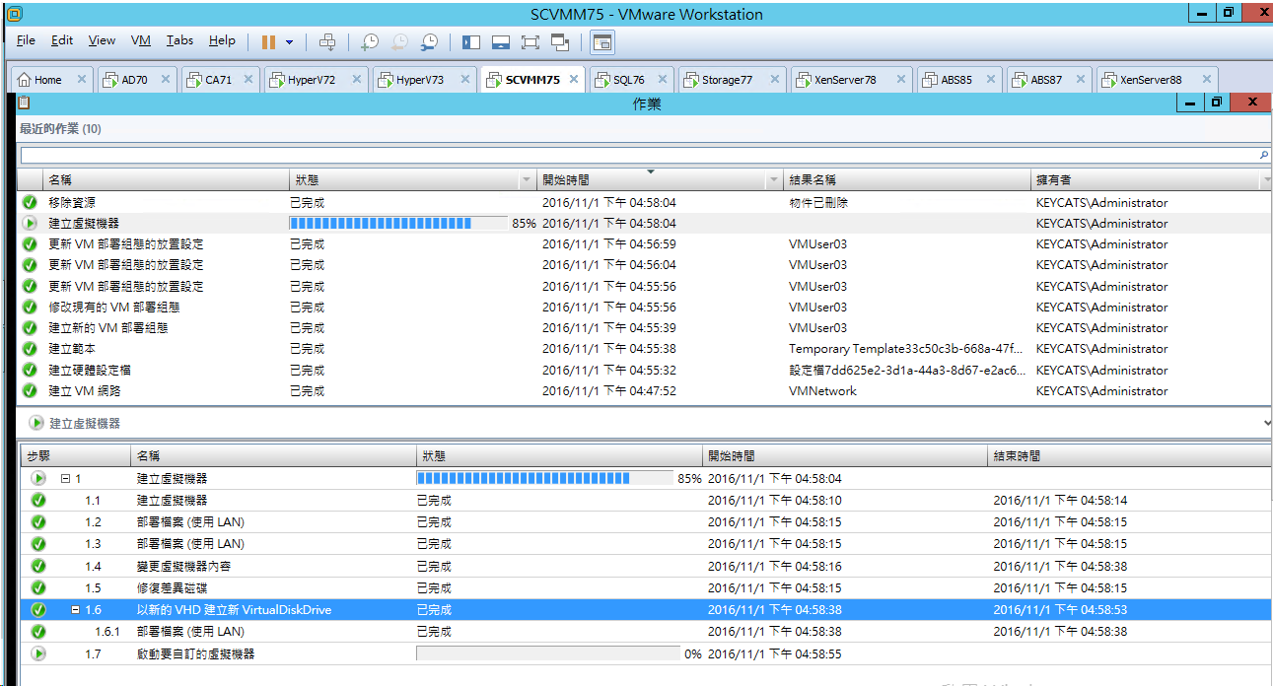Select the 建立範本 job row
1273x686 pixels.
(x=644, y=348)
